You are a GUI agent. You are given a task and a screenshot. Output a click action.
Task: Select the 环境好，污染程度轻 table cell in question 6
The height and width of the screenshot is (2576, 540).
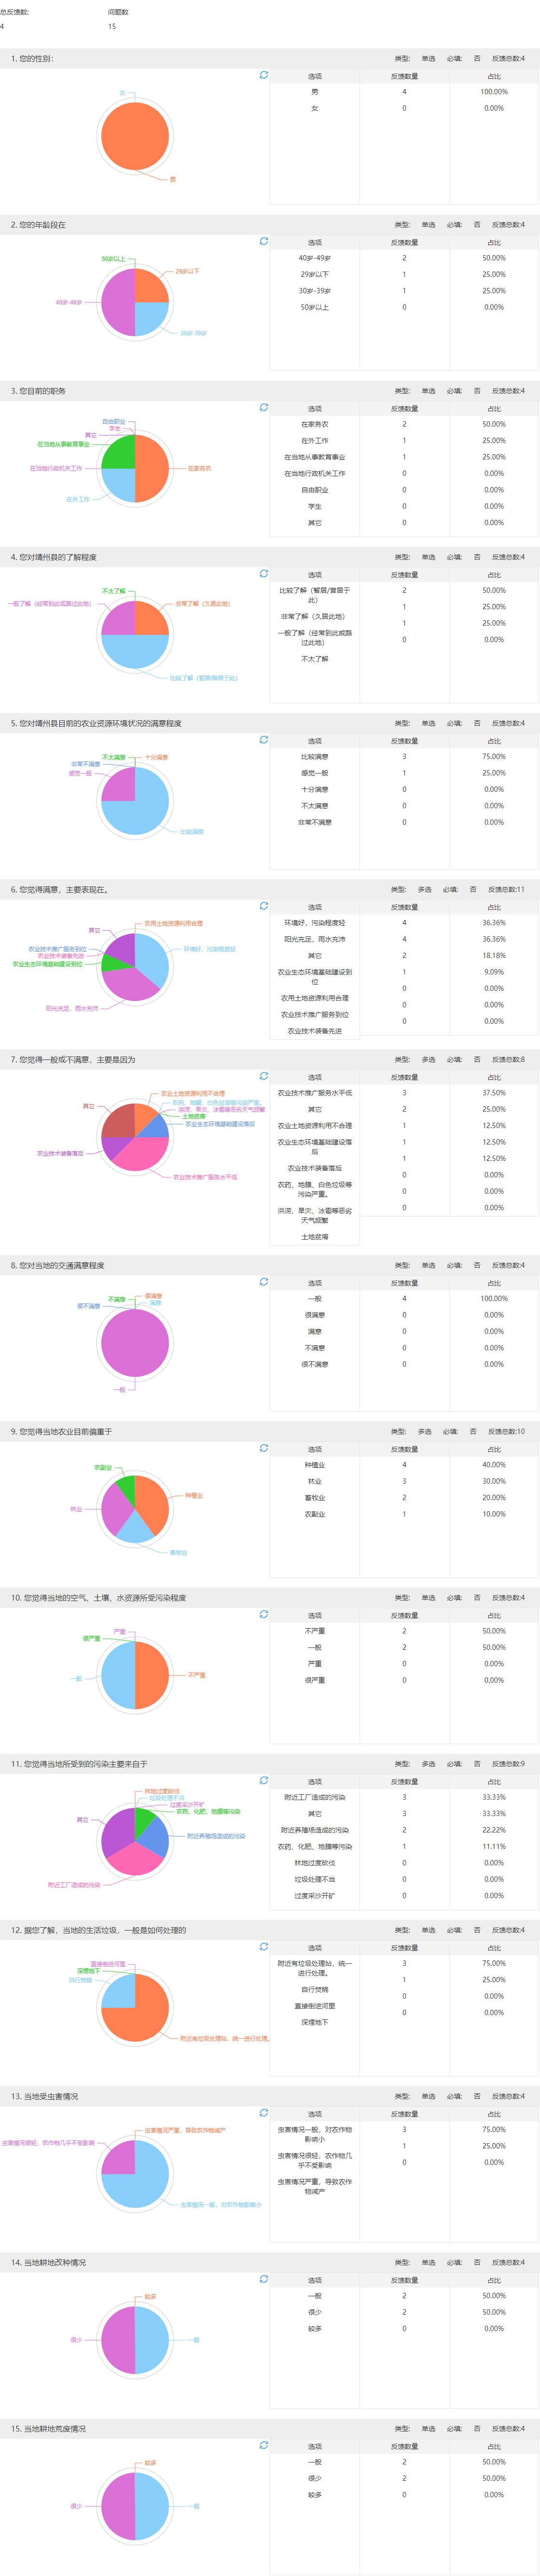pos(315,923)
